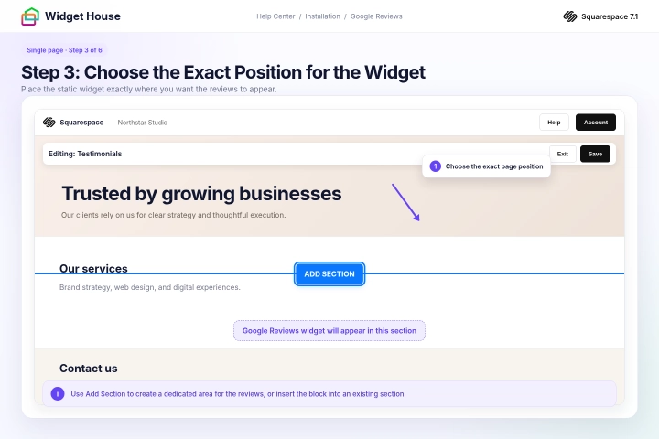The height and width of the screenshot is (439, 659).
Task: Open the Google Reviews breadcrumb
Action: (x=376, y=16)
